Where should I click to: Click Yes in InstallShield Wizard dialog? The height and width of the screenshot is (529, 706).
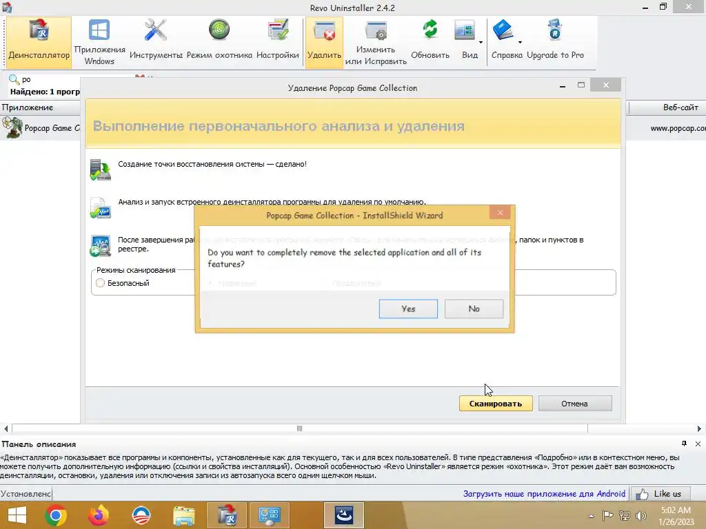coord(408,309)
